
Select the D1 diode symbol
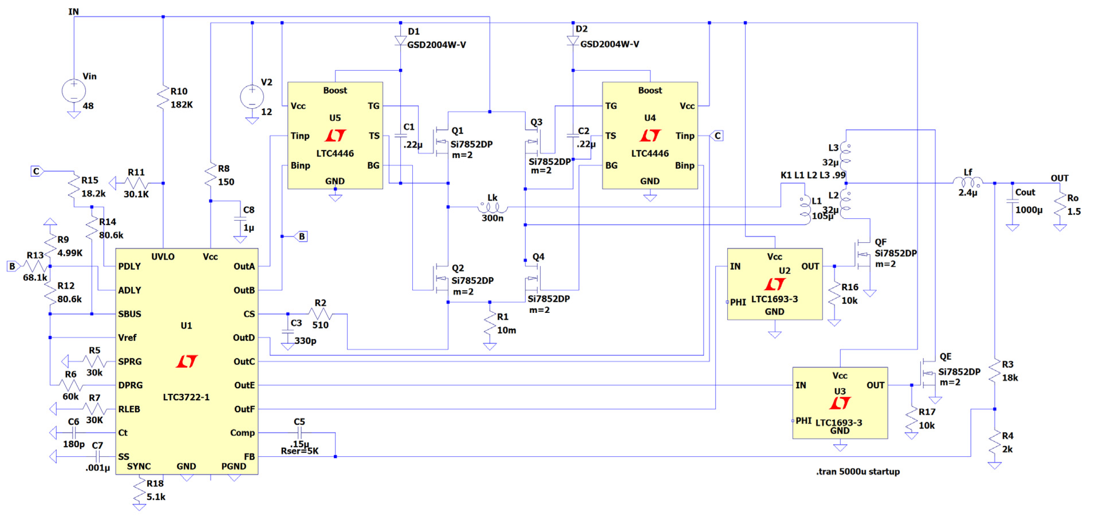click(400, 41)
